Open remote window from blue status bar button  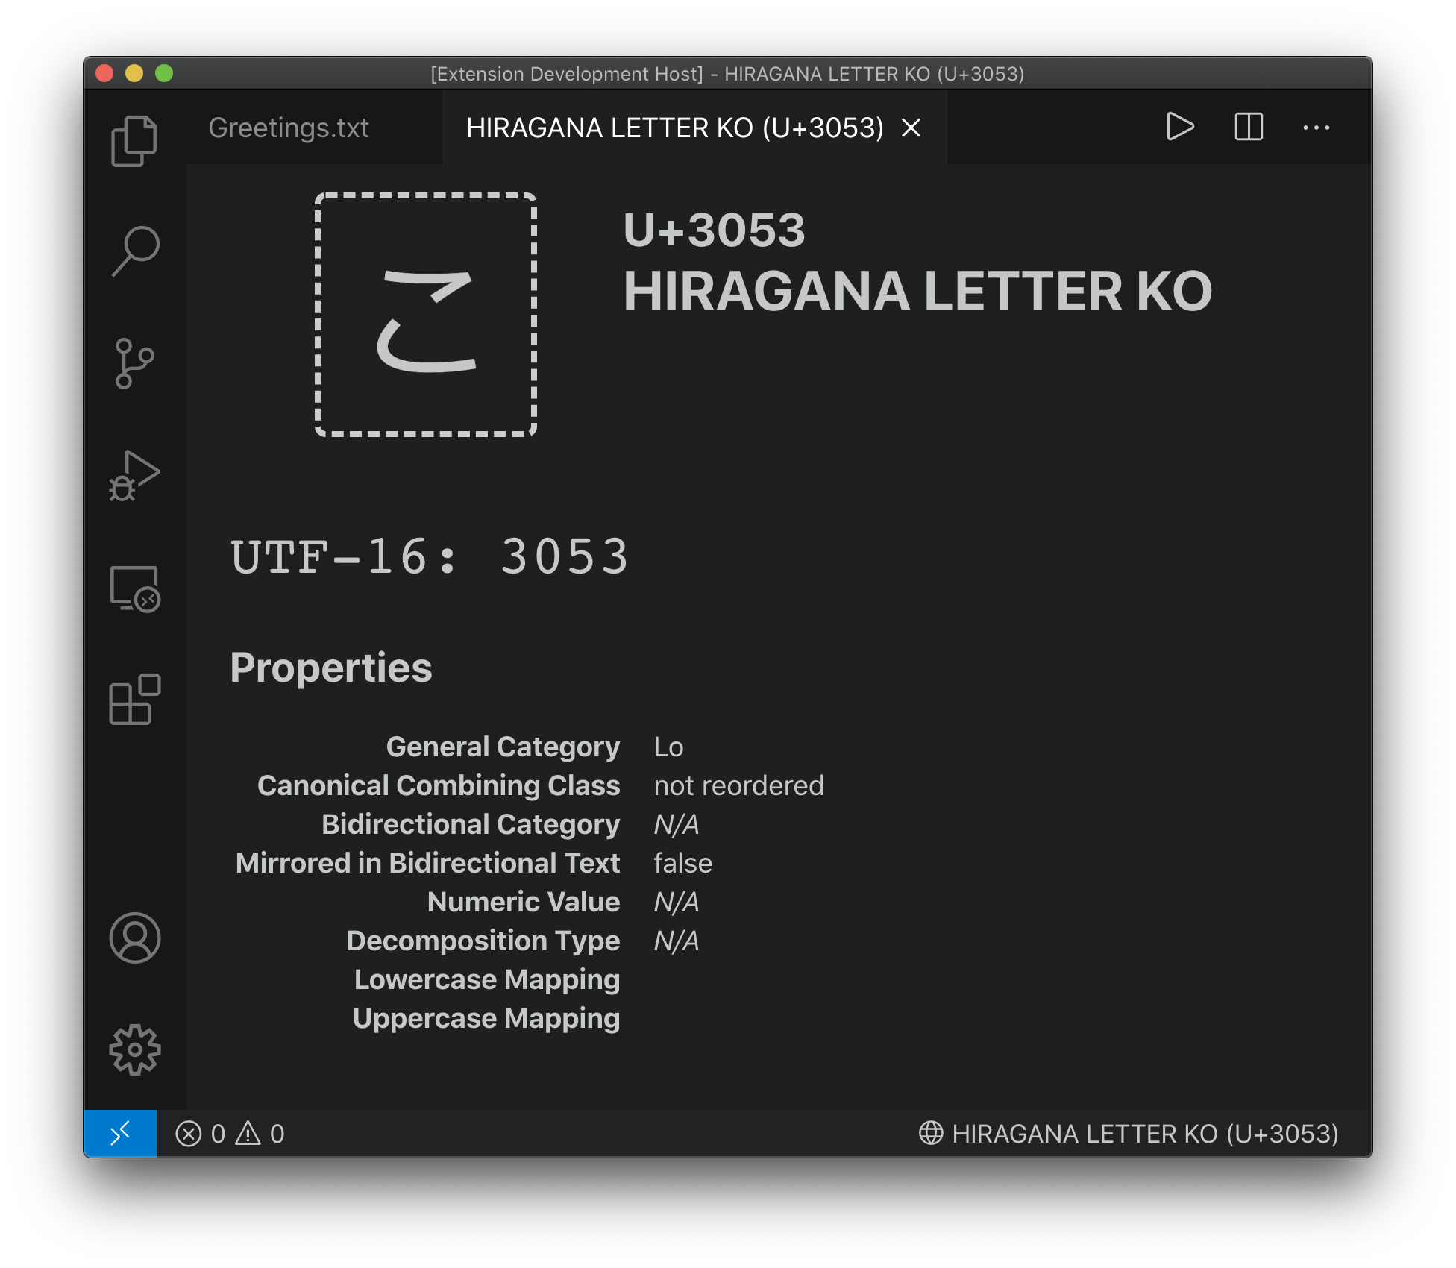(120, 1133)
